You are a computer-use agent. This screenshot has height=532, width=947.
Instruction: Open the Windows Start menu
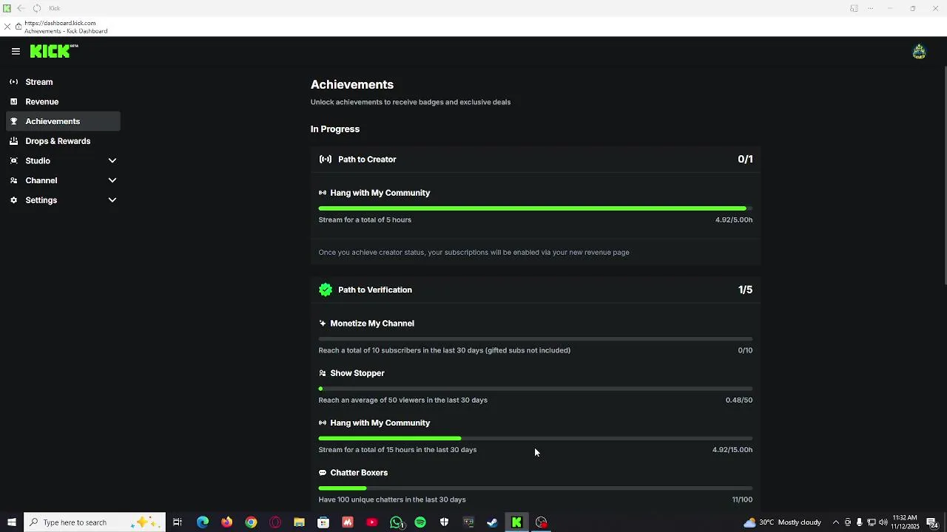pos(11,522)
